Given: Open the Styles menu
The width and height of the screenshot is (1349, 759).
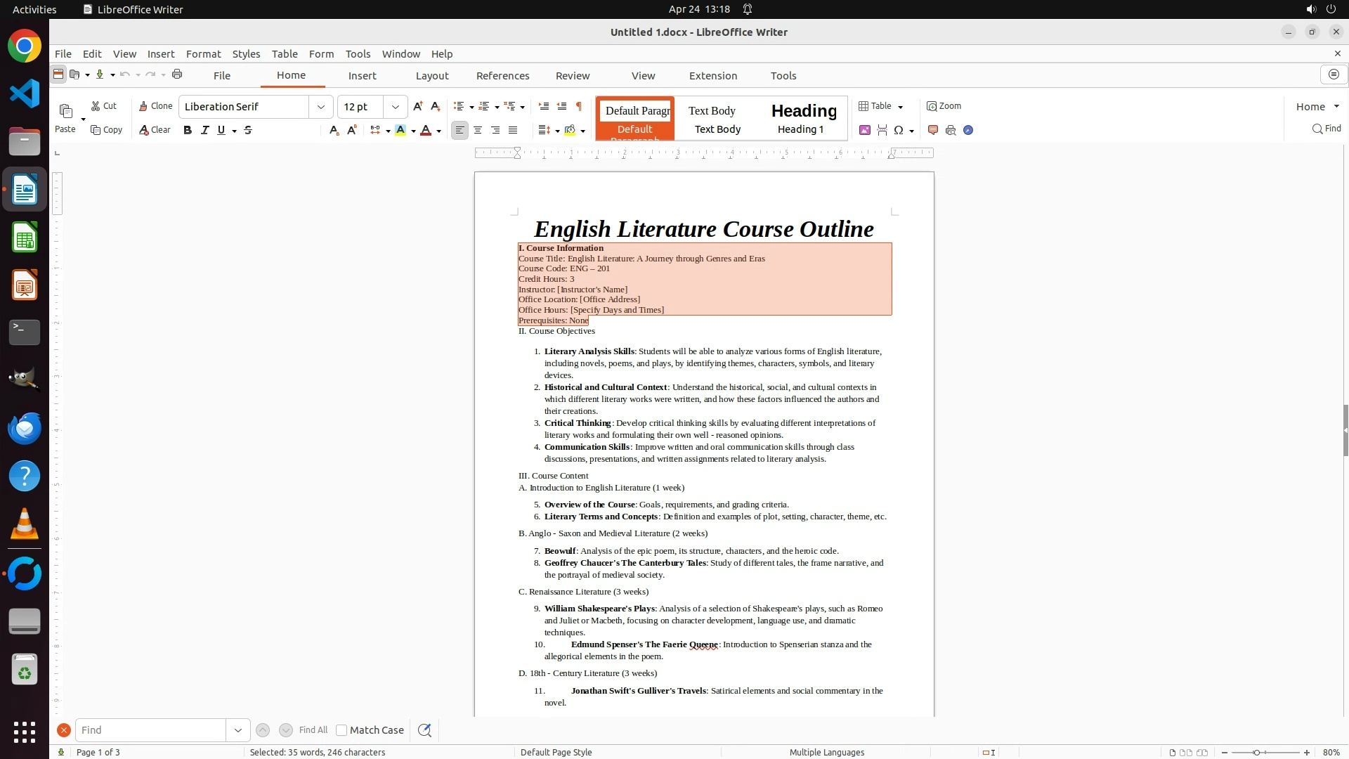Looking at the screenshot, I should tap(246, 54).
